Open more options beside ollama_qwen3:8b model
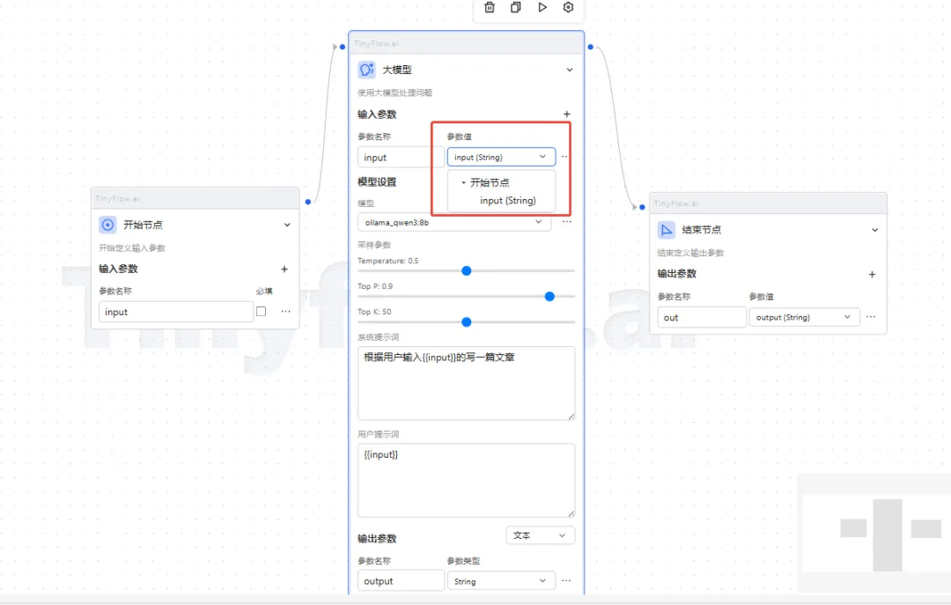 pyautogui.click(x=566, y=223)
